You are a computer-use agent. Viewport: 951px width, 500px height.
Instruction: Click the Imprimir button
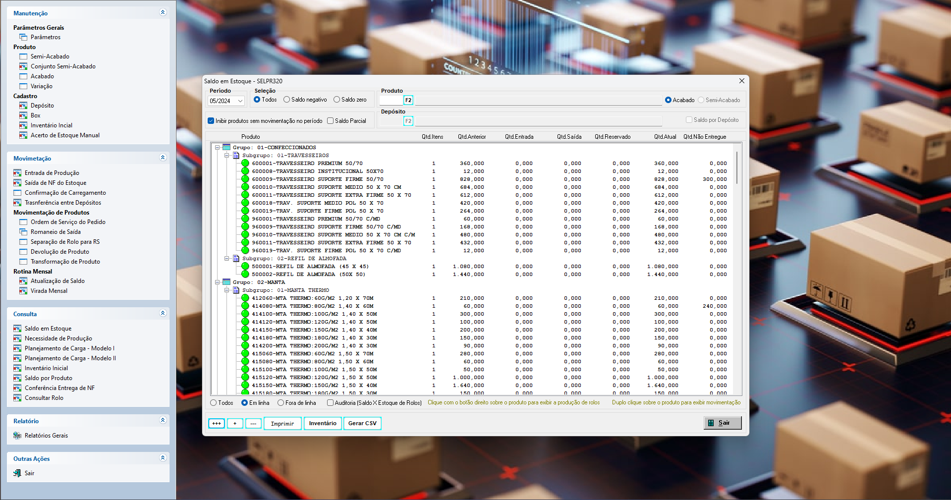282,424
